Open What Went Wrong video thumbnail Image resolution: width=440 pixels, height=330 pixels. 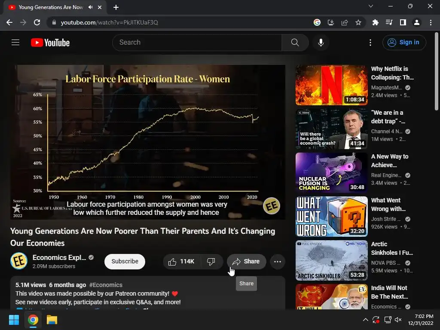[331, 217]
